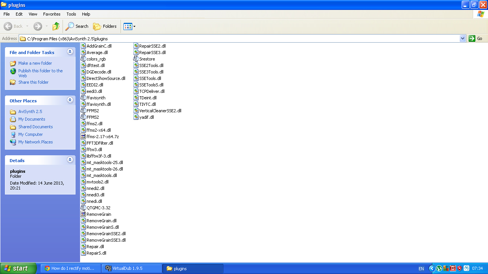This screenshot has width=488, height=274.
Task: Select AddGrainC.dll file icon
Action: pos(83,46)
